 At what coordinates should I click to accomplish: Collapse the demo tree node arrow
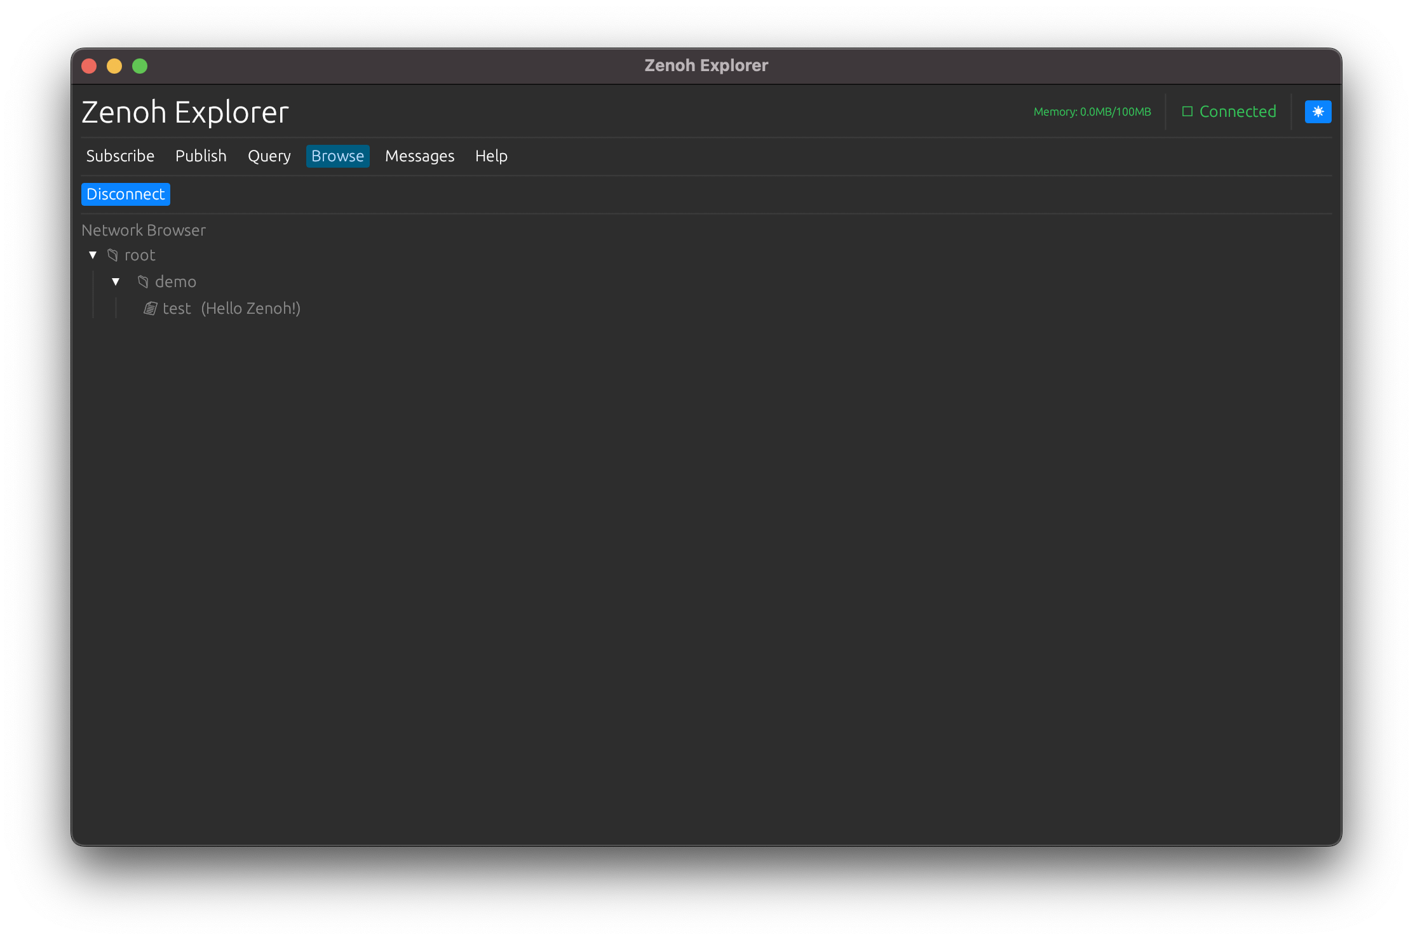tap(116, 282)
